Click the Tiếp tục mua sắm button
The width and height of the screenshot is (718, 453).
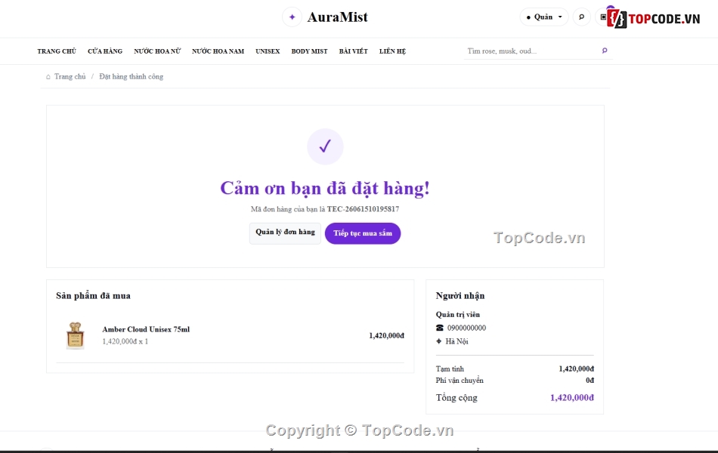click(363, 233)
